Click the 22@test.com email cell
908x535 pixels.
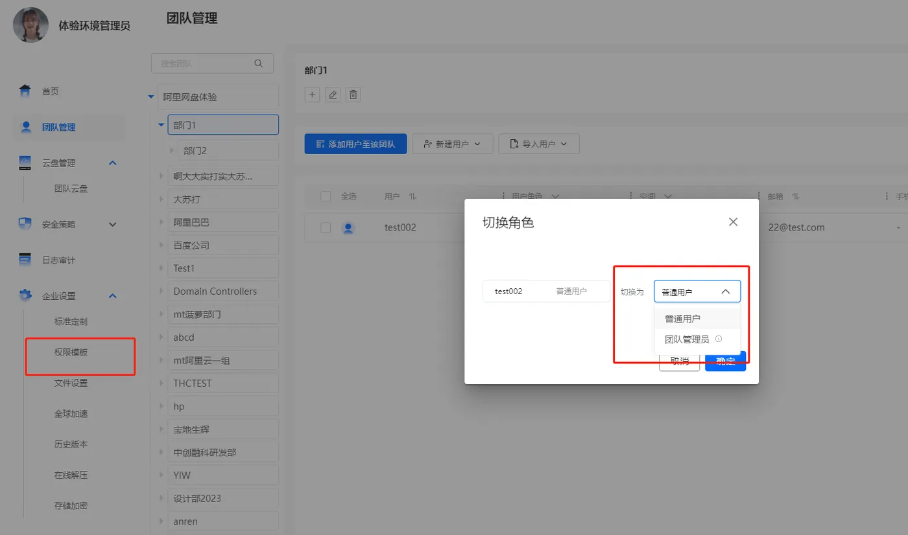coord(796,227)
